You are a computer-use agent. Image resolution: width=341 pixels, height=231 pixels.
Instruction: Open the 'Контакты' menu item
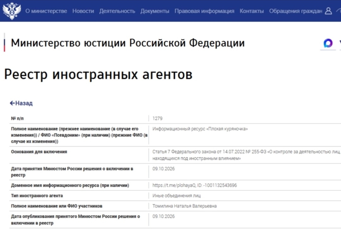coord(252,11)
